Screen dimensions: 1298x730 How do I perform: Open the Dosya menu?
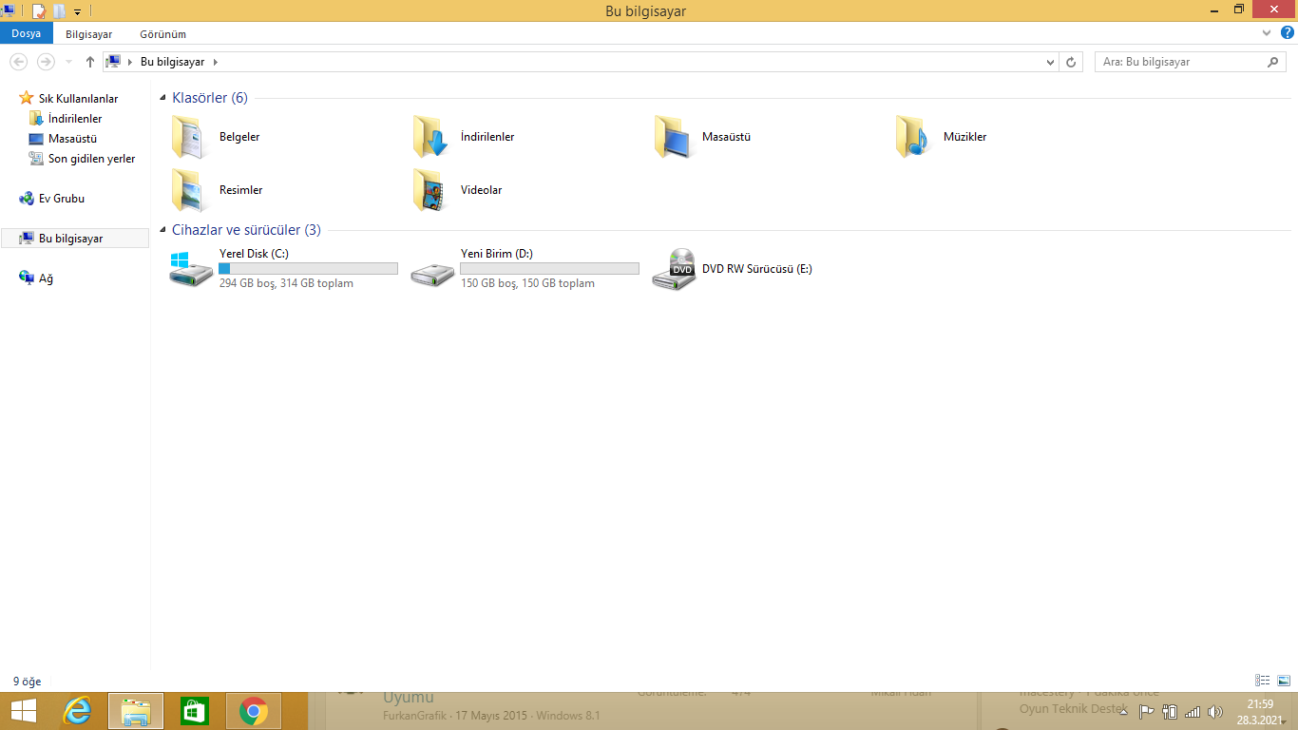tap(27, 33)
